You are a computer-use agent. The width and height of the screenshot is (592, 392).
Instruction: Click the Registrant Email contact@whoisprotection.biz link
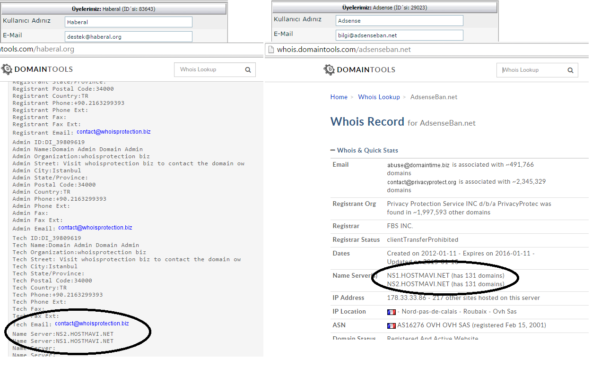[x=113, y=132]
